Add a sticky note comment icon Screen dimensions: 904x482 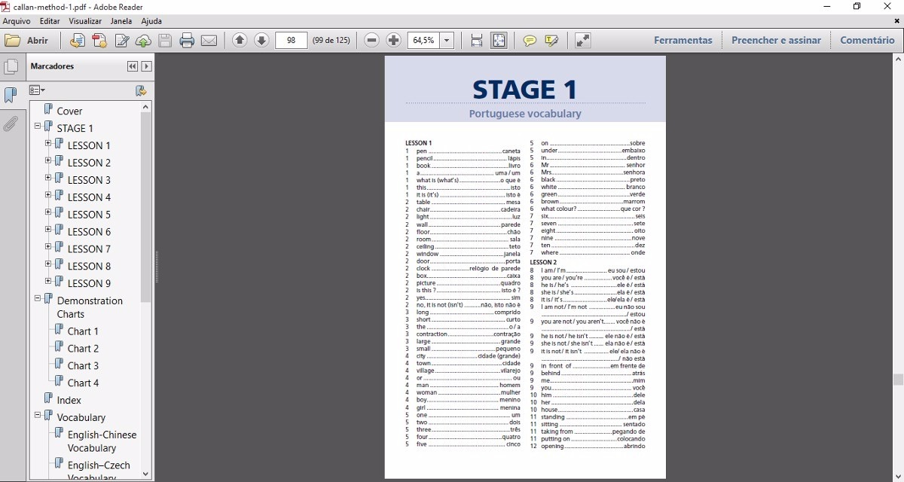[x=530, y=40]
